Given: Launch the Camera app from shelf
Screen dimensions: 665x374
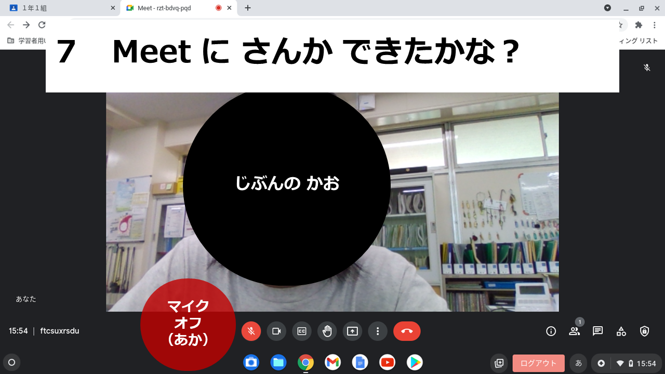Looking at the screenshot, I should [251, 362].
